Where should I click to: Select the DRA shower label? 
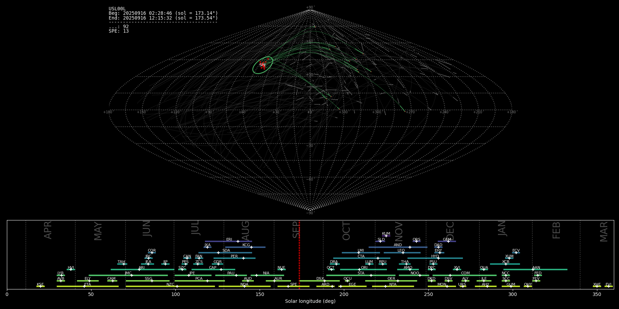click(334, 262)
